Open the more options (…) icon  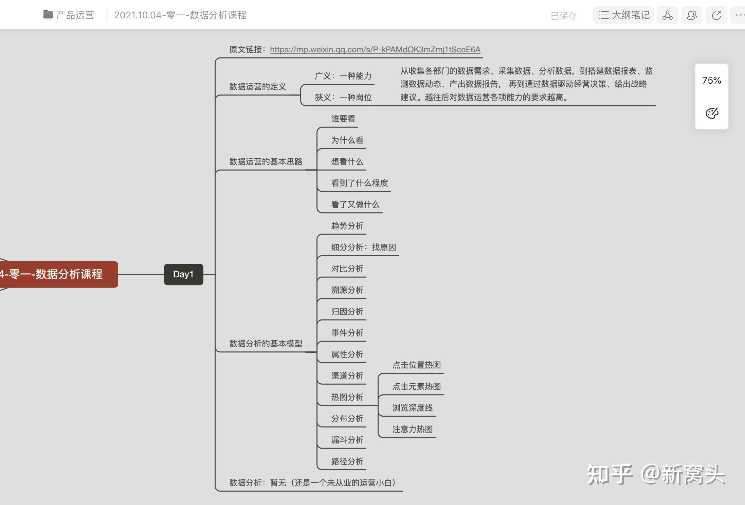[x=740, y=15]
